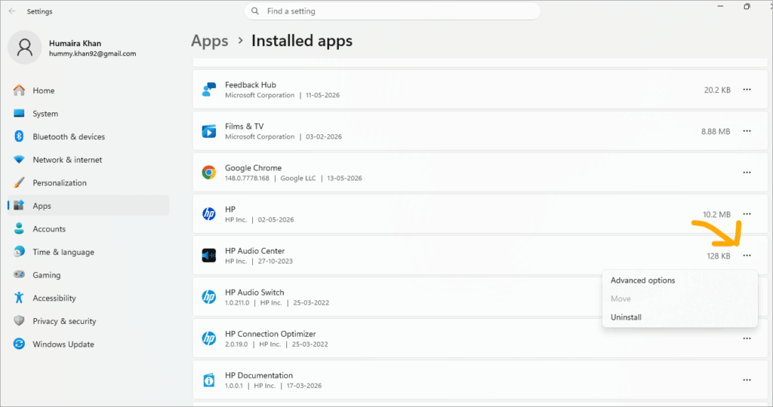Click the HP Audio Switch logo icon
Image resolution: width=773 pixels, height=407 pixels.
(209, 297)
